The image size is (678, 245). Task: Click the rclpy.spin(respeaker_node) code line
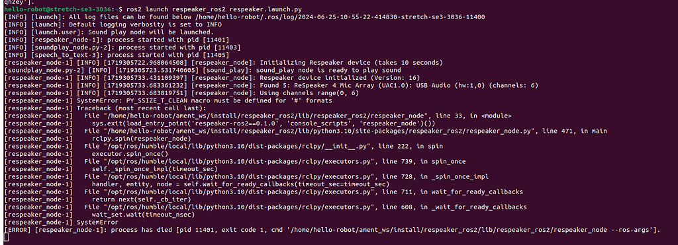click(x=142, y=139)
